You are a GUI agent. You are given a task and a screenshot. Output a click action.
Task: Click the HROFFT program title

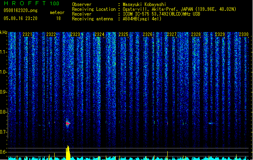tap(25, 3)
